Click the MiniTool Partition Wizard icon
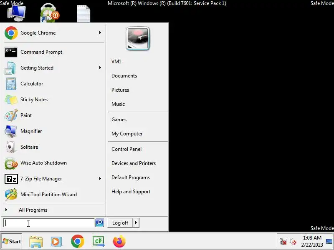The height and width of the screenshot is (250, 334). pos(11,195)
